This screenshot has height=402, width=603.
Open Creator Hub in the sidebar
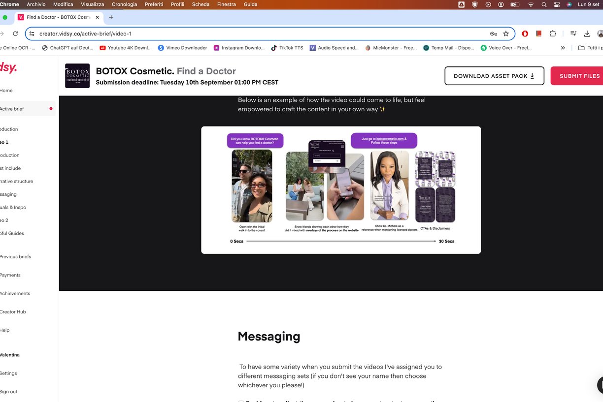click(x=13, y=311)
